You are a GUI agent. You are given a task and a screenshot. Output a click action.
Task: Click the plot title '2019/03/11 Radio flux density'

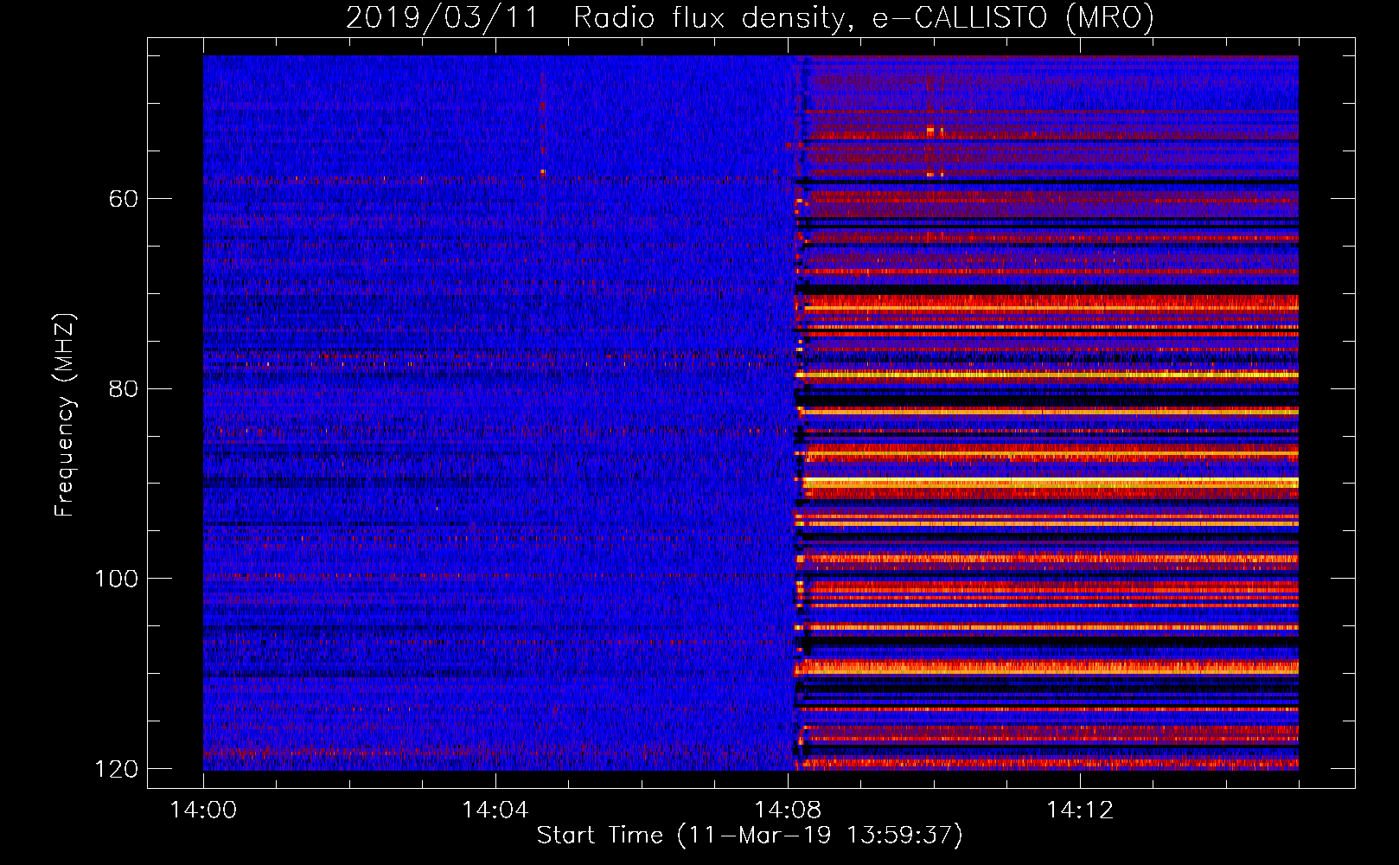pyautogui.click(x=750, y=18)
